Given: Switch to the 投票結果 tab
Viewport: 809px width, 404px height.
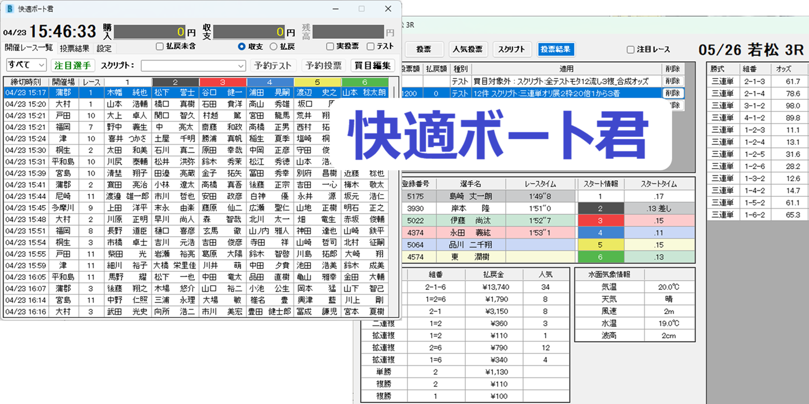Looking at the screenshot, I should pos(75,48).
